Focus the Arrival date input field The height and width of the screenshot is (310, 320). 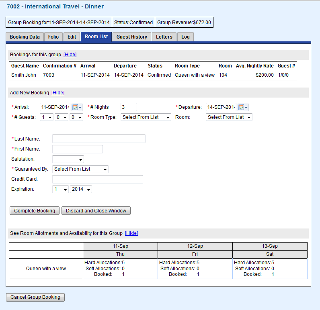(x=55, y=107)
